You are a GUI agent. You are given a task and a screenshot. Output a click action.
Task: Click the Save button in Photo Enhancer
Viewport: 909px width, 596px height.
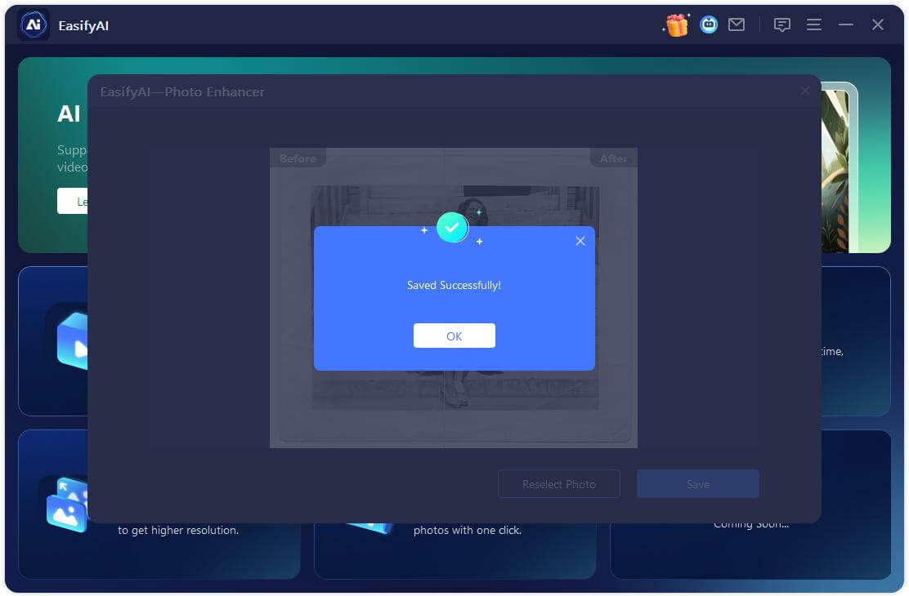point(698,484)
